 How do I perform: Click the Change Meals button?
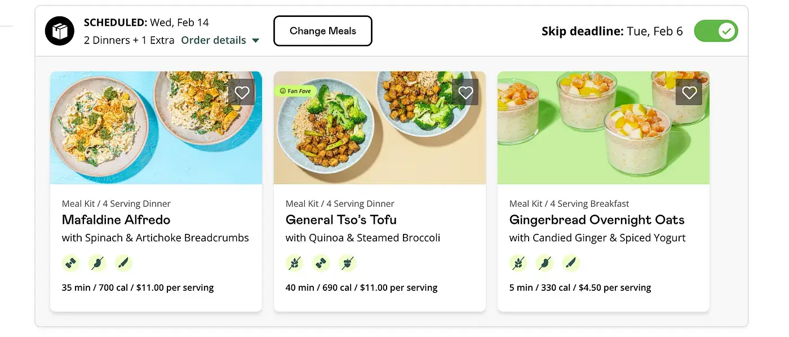(323, 31)
